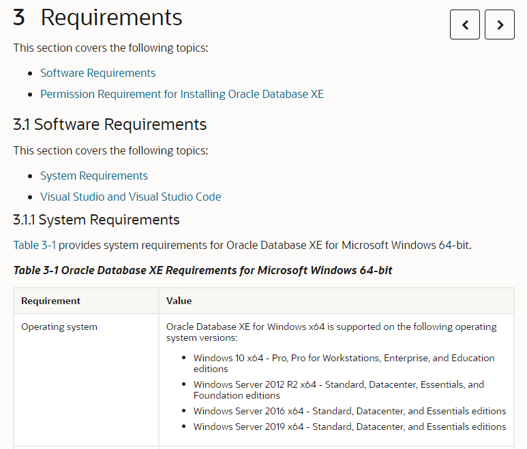Click the '3.1 Software Requirements' heading
This screenshot has width=527, height=449.
[110, 124]
